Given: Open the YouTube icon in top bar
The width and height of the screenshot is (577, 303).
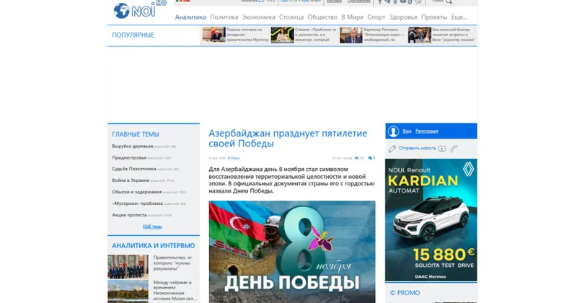Looking at the screenshot, I should coord(403,1).
